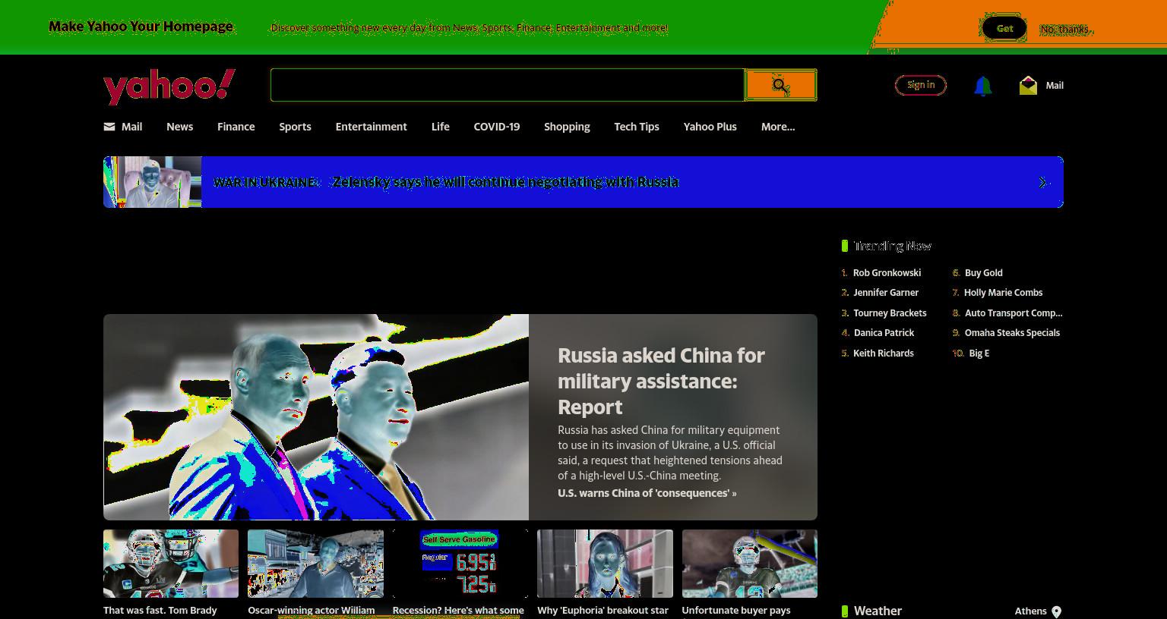Screen dimensions: 1167x619
Task: Select trending topic Danica Patrick
Action: pyautogui.click(x=884, y=333)
